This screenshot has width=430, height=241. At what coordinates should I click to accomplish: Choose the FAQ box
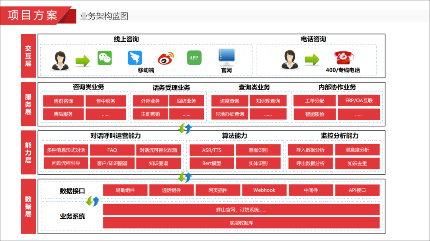112,150
